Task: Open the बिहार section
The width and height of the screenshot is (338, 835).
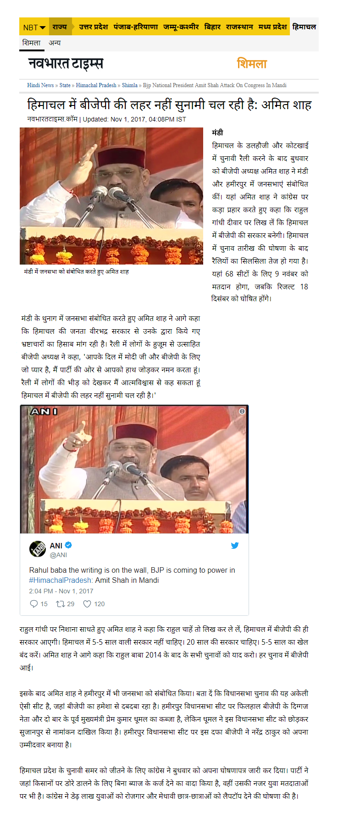Action: pyautogui.click(x=212, y=27)
